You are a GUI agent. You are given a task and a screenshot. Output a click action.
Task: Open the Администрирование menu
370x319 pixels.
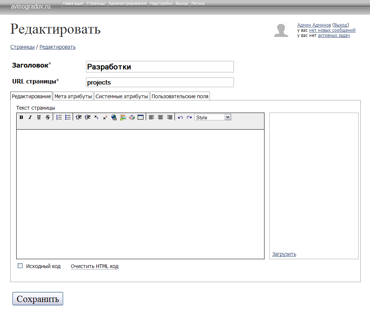point(127,4)
